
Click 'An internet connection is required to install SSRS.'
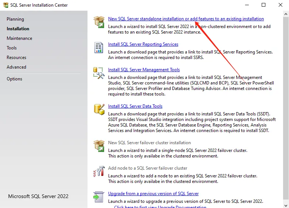(156, 58)
